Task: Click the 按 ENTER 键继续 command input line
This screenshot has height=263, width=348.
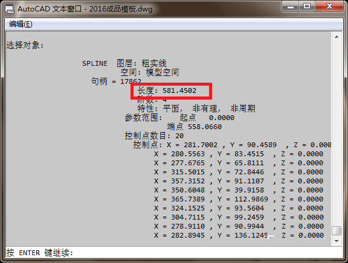Action: click(x=174, y=253)
